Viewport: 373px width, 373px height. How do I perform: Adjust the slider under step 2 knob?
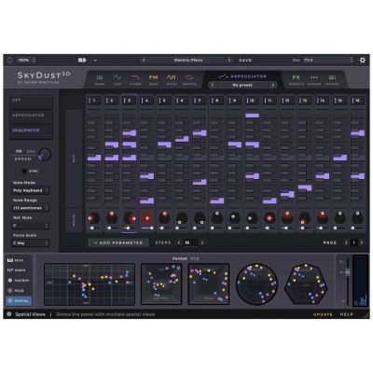tap(112, 228)
